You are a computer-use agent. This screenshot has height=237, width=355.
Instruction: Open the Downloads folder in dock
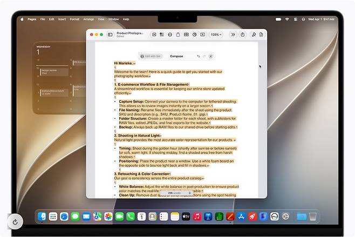[x=302, y=216]
